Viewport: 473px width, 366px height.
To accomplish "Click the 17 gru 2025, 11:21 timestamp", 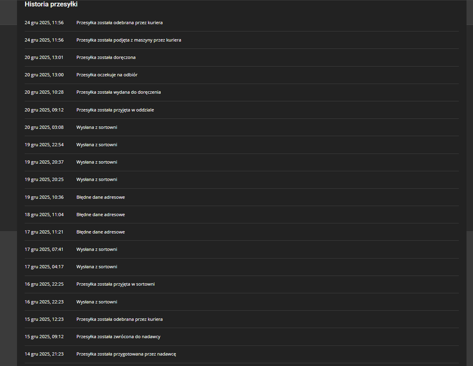I will tap(44, 232).
